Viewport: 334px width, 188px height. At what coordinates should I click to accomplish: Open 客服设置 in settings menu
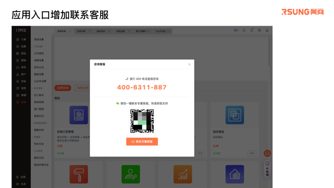click(x=39, y=75)
